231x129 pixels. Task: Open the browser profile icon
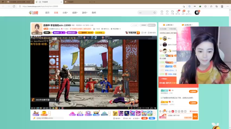pos(222,6)
